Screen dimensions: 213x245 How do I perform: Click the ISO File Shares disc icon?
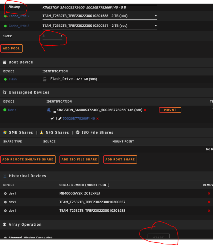78,133
